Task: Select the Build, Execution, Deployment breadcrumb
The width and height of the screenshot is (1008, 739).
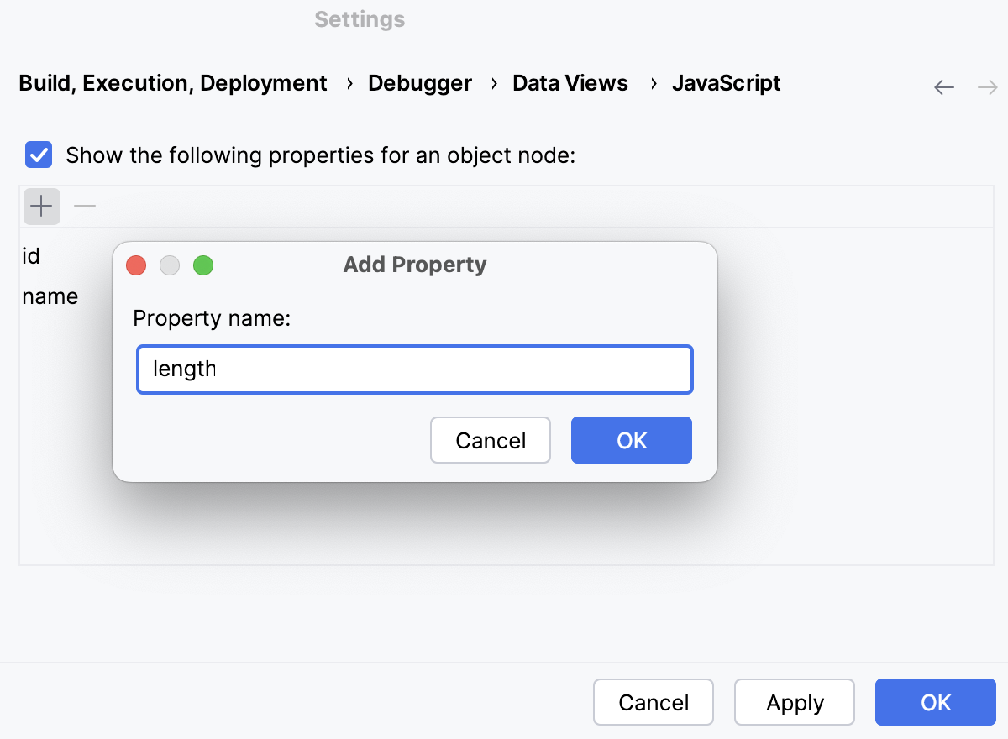Action: [172, 83]
